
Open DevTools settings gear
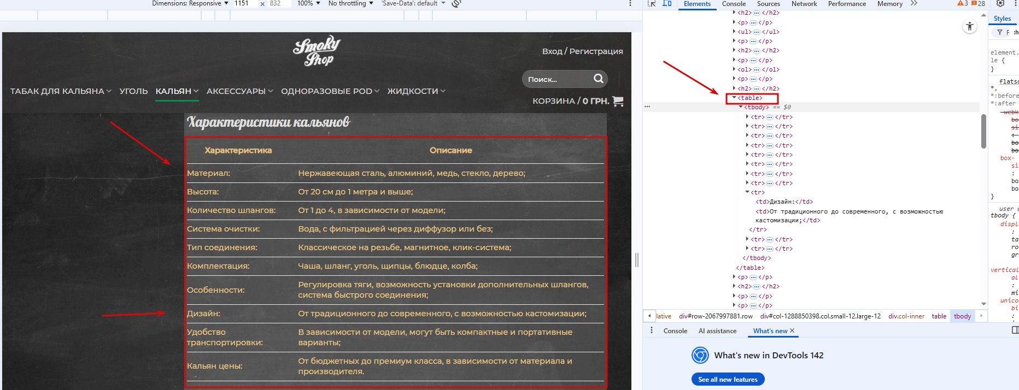pyautogui.click(x=1000, y=3)
